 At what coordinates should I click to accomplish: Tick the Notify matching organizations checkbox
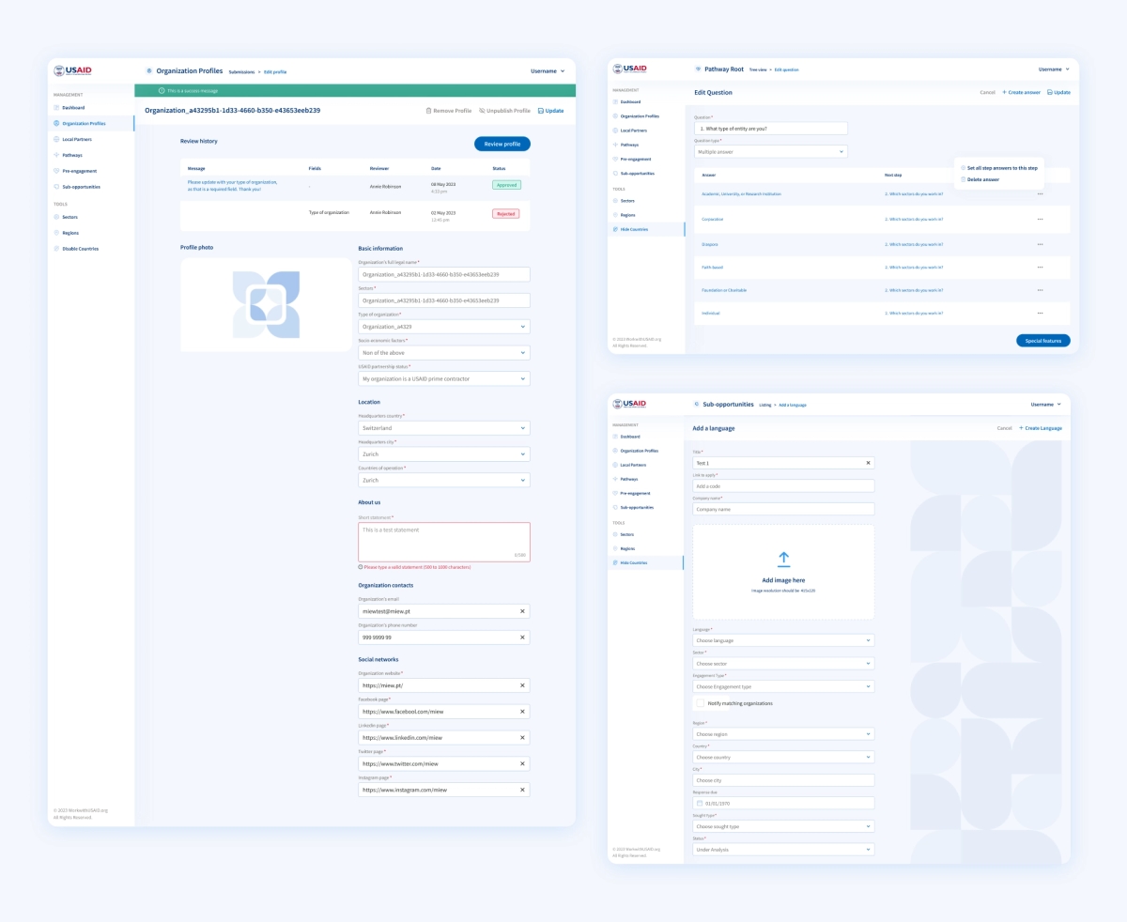[x=700, y=703]
